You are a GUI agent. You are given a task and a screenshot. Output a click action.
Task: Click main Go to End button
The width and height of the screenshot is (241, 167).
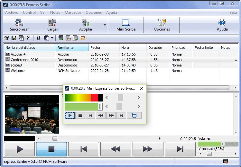(x=180, y=149)
